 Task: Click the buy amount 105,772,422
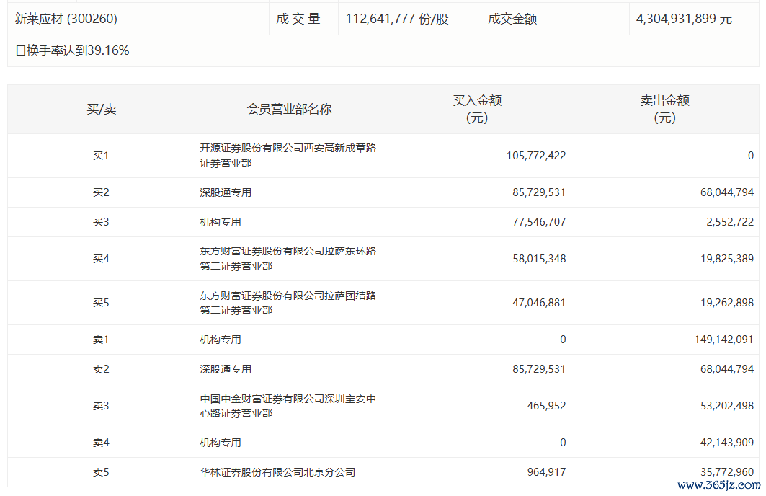coord(536,156)
